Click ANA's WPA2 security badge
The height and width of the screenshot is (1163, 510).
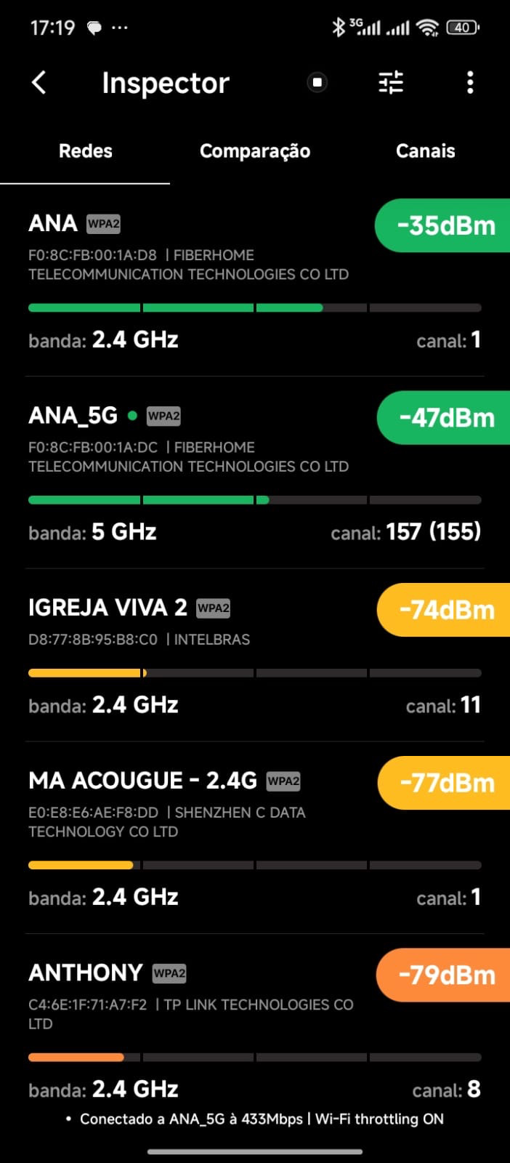pos(103,224)
